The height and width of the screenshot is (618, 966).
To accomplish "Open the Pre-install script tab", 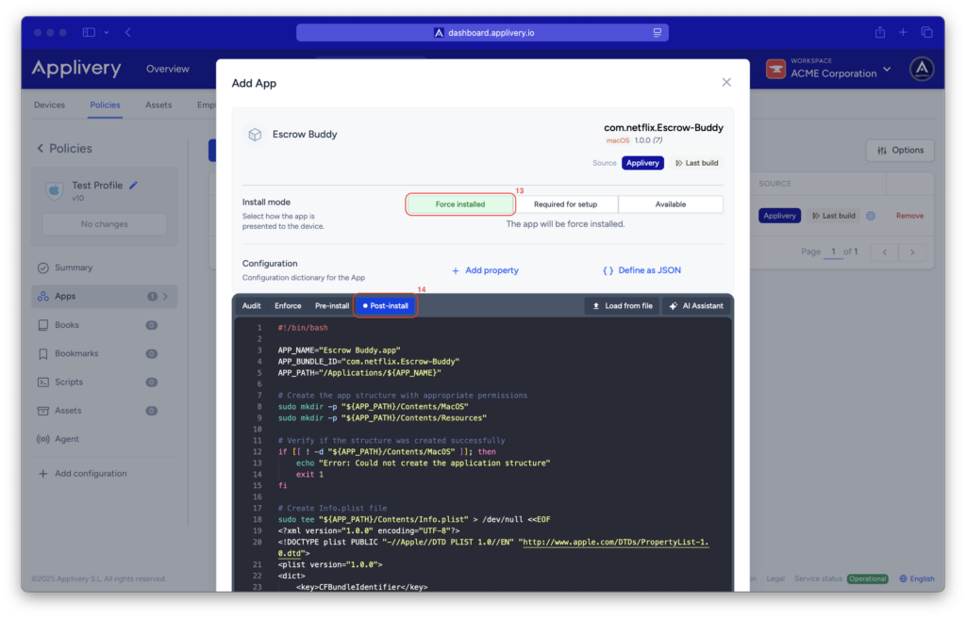I will pyautogui.click(x=331, y=306).
